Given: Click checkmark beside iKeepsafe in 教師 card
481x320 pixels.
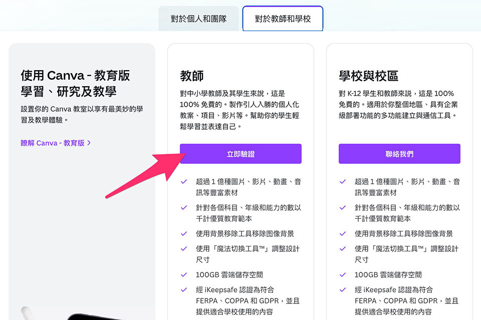Looking at the screenshot, I should coord(184,290).
